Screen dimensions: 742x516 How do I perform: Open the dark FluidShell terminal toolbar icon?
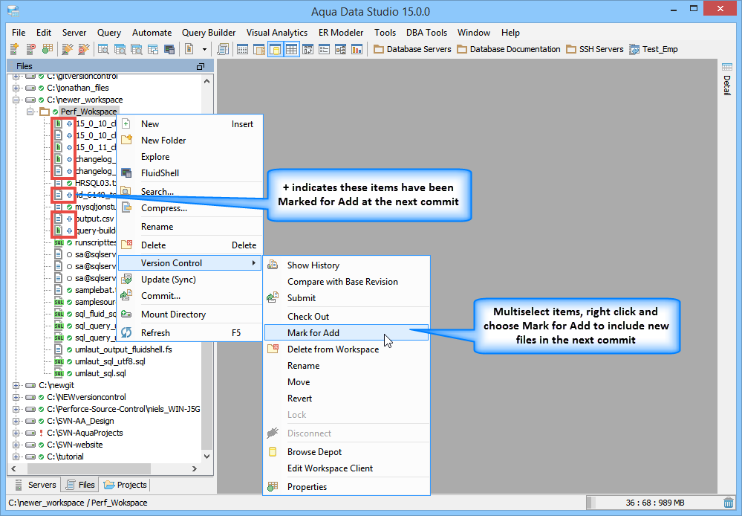(x=169, y=49)
